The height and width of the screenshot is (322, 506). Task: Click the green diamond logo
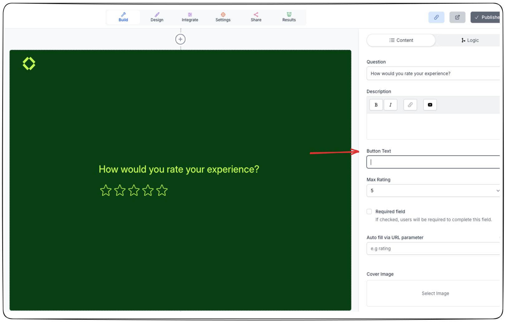[x=29, y=63]
